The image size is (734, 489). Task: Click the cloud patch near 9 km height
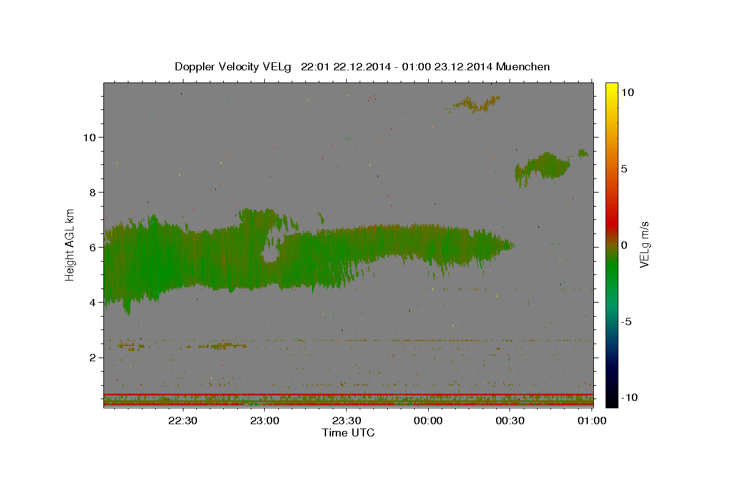(543, 167)
